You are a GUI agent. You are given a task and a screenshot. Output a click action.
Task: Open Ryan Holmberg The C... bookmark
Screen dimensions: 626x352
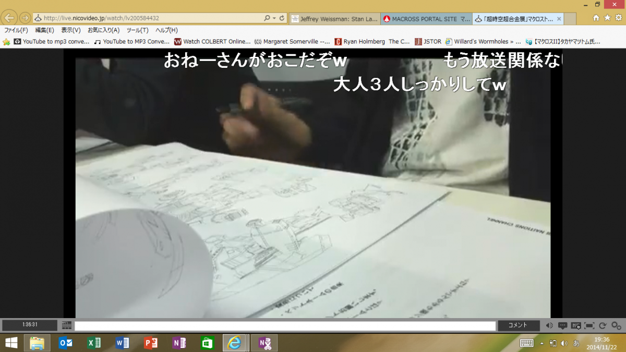pos(372,42)
